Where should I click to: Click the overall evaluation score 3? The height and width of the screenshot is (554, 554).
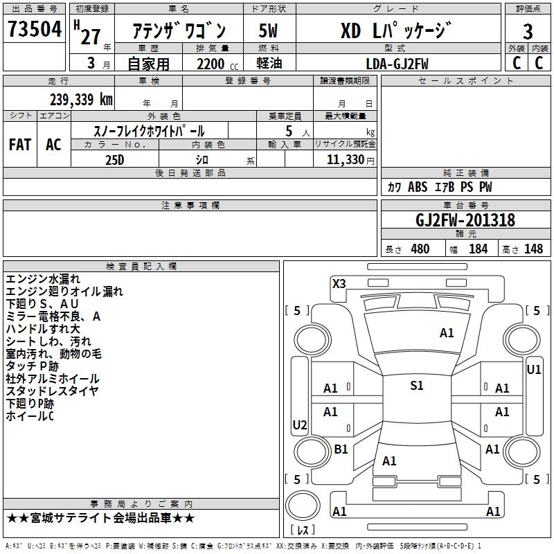tap(528, 31)
